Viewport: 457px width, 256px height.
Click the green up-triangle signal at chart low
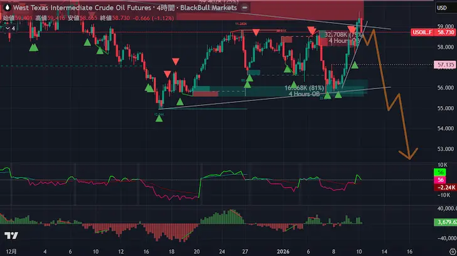160,117
